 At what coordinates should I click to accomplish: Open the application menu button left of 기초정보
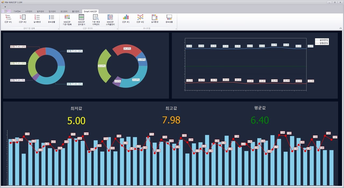6,11
